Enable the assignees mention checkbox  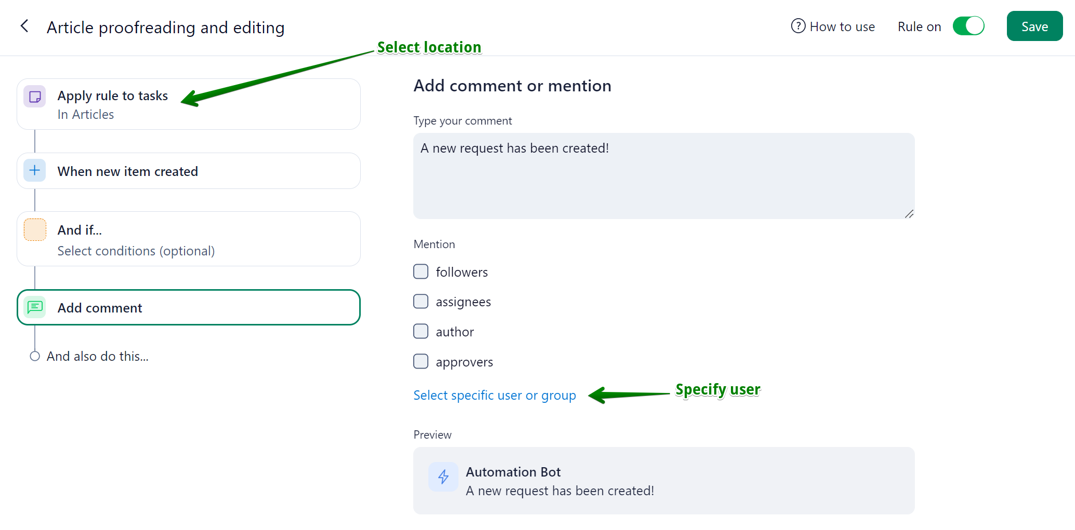click(x=421, y=302)
